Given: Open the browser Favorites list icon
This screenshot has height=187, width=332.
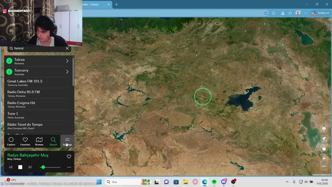Looking at the screenshot, I should coord(290,13).
